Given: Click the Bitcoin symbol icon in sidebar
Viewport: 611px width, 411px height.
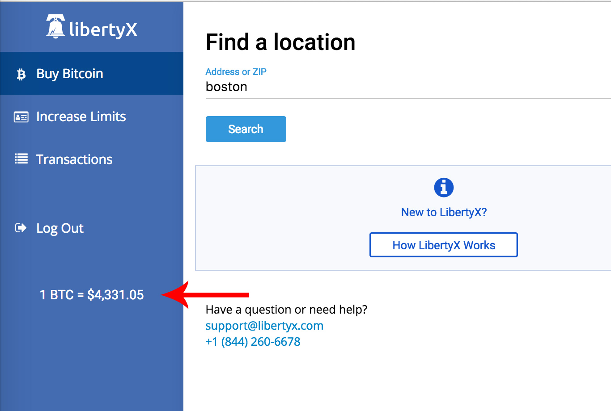Looking at the screenshot, I should coord(21,74).
